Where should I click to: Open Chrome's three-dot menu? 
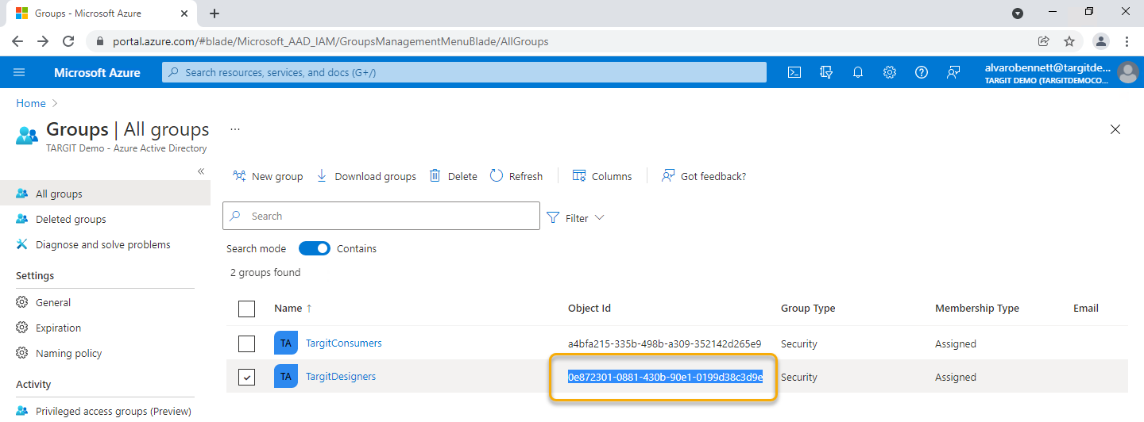pos(1127,41)
